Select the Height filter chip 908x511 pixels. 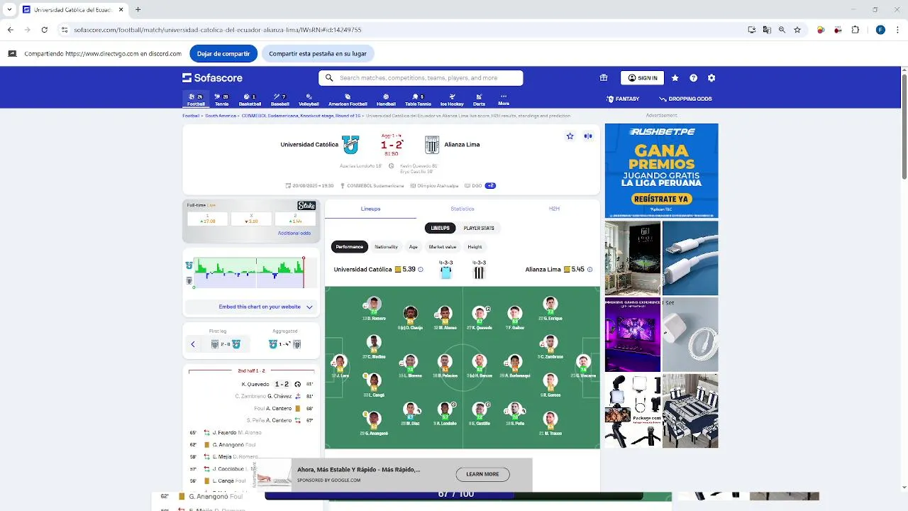475,247
